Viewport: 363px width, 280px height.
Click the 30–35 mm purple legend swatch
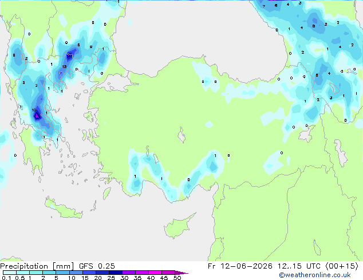pyautogui.click(x=129, y=273)
